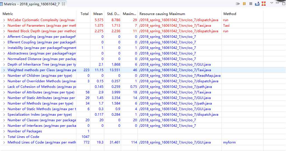Expand Number of Parameters row
This screenshot has height=151, width=286.
point(4,26)
